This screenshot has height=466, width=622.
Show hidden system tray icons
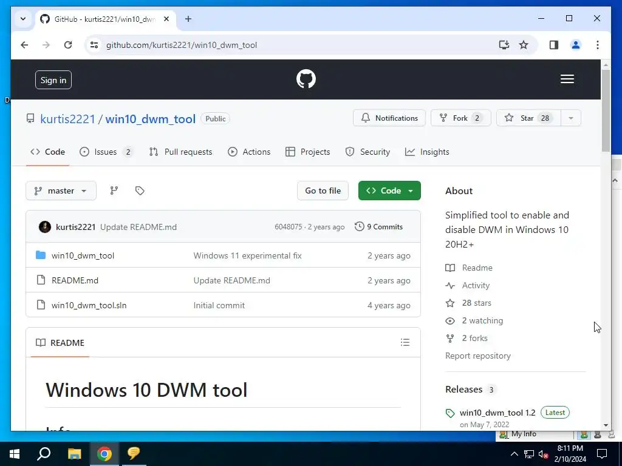514,454
